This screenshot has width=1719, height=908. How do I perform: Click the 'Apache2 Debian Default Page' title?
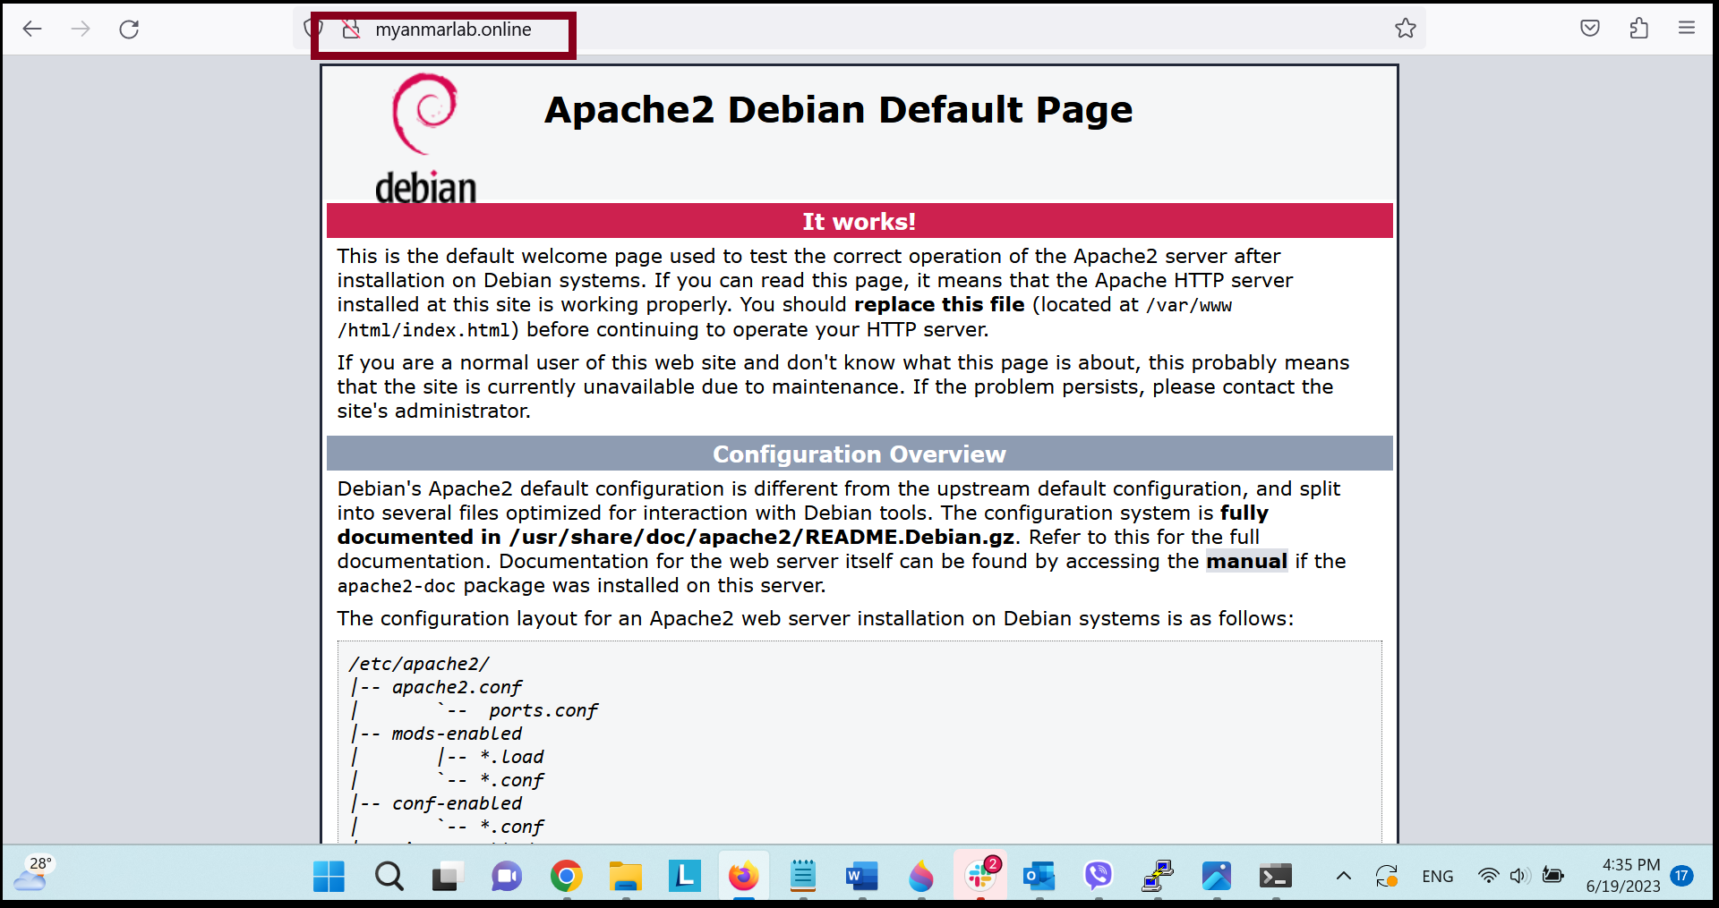[838, 110]
